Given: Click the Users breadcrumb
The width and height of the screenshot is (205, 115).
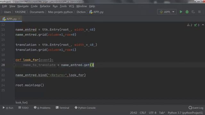Looking at the screenshot, I should pyautogui.click(x=7, y=12).
